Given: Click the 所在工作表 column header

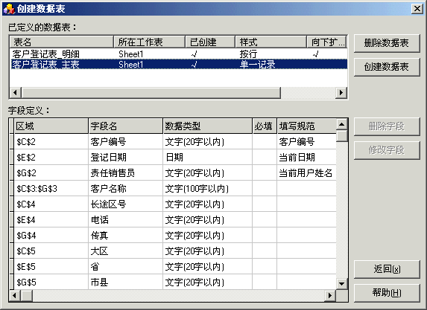Looking at the screenshot, I should pyautogui.click(x=149, y=42).
